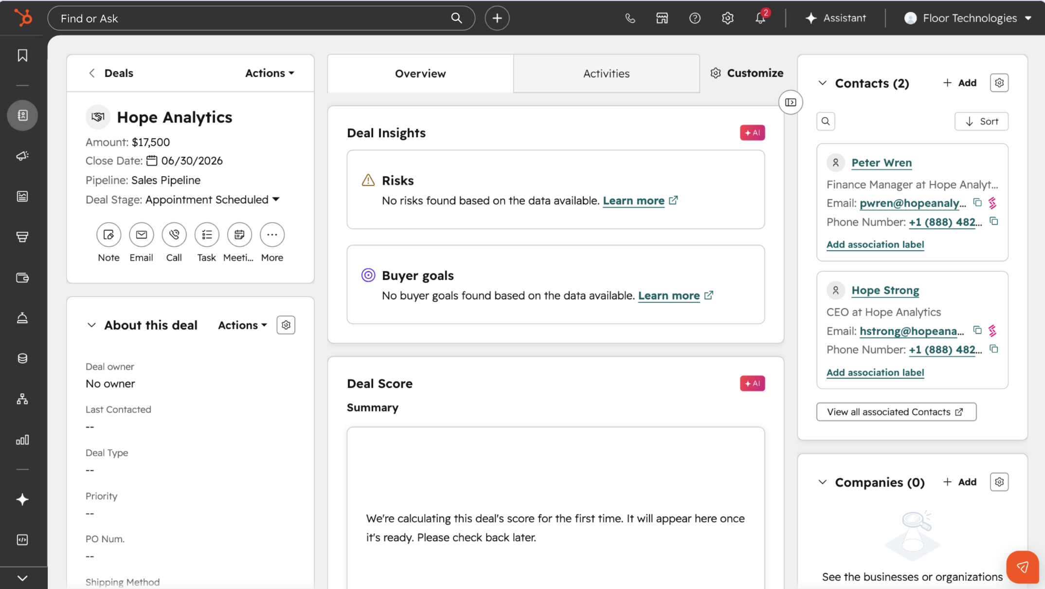The height and width of the screenshot is (589, 1045).
Task: View all associated Contacts
Action: 896,412
